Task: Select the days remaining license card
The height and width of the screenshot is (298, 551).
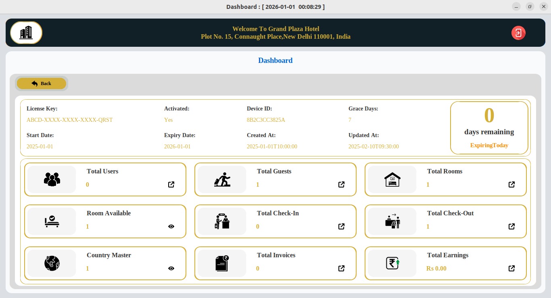Action: coord(489,128)
